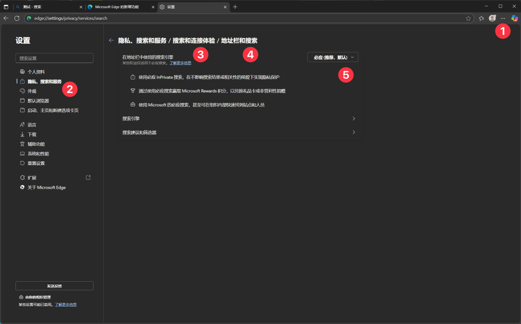Screen dimensions: 521x324
Task: Maximize the Edge window
Action: [500, 6]
